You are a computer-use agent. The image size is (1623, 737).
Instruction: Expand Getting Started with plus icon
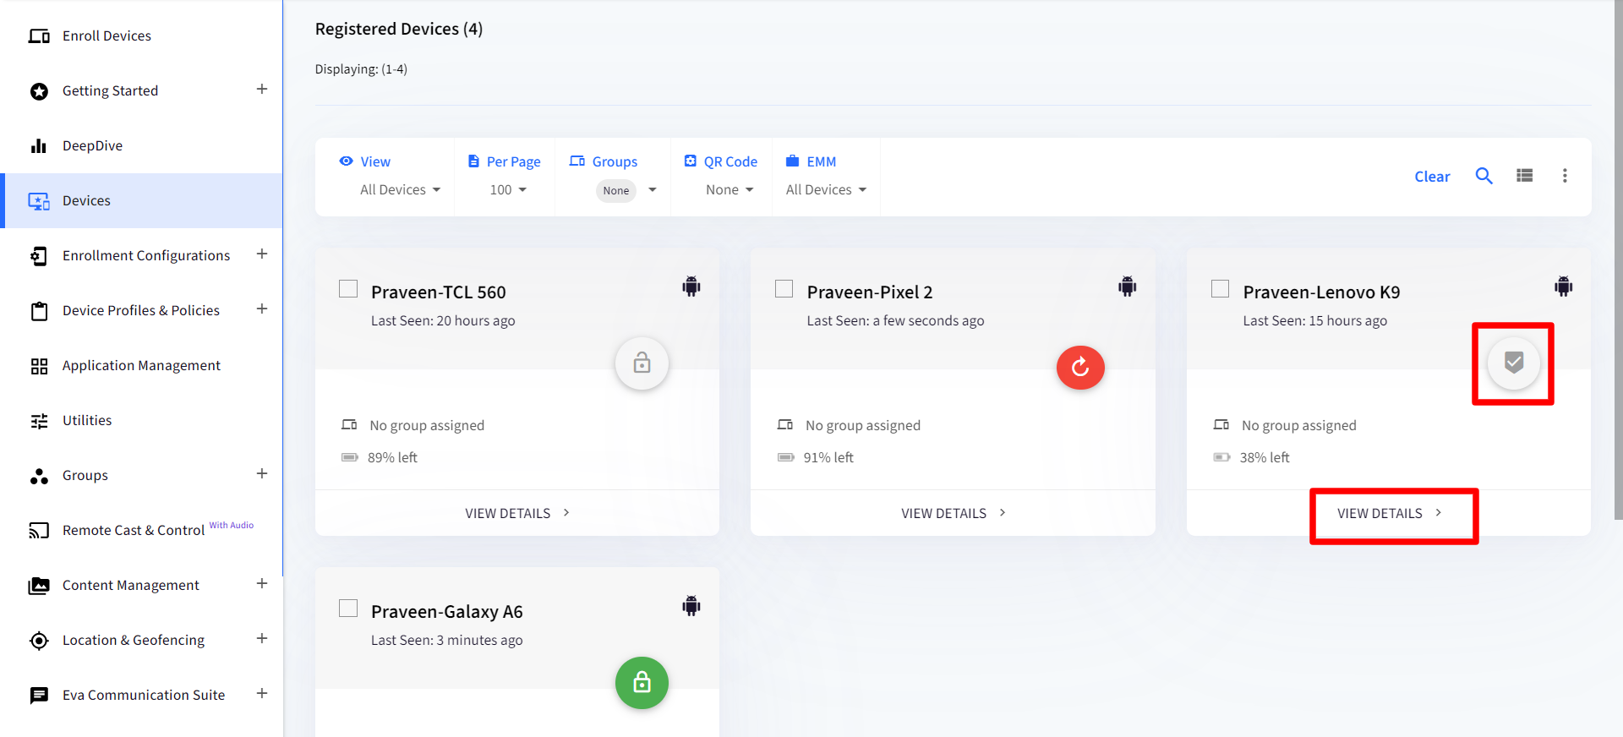pos(262,89)
